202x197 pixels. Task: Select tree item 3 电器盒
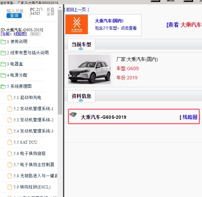[x=15, y=64]
